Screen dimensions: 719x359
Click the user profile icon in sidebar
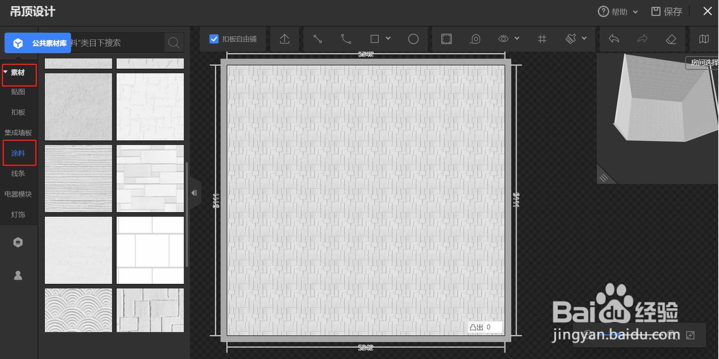[18, 275]
